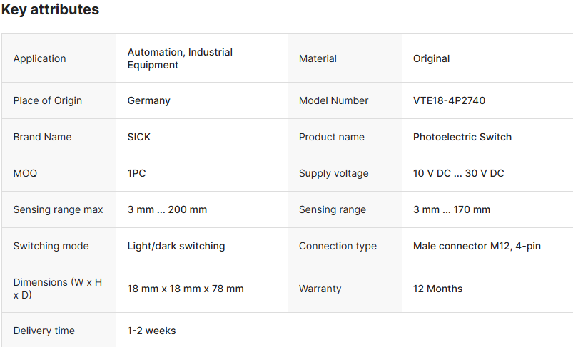Click the 1-2 weeks delivery time value
The height and width of the screenshot is (347, 573).
(151, 331)
